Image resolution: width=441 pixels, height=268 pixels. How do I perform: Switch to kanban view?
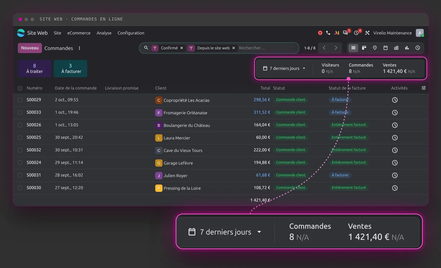point(364,48)
